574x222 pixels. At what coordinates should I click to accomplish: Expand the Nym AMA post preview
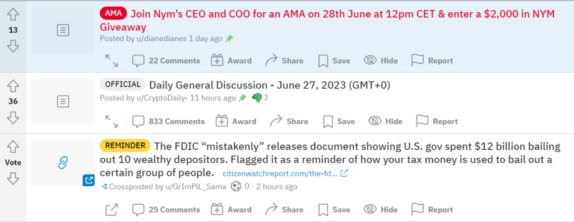click(112, 60)
